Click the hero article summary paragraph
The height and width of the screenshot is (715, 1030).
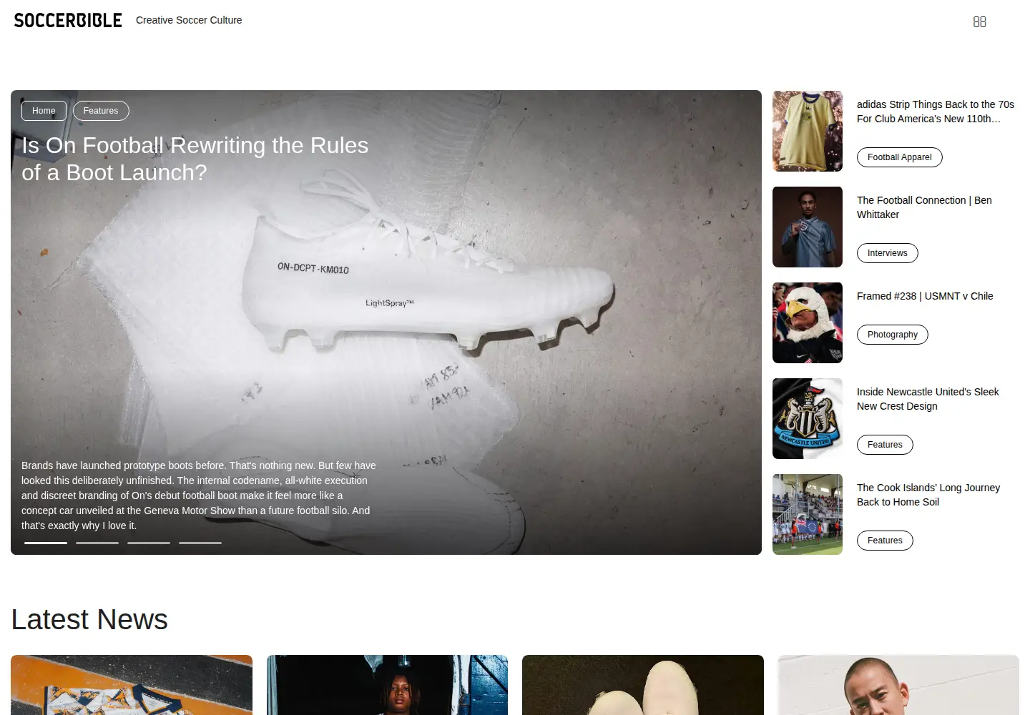pyautogui.click(x=199, y=495)
